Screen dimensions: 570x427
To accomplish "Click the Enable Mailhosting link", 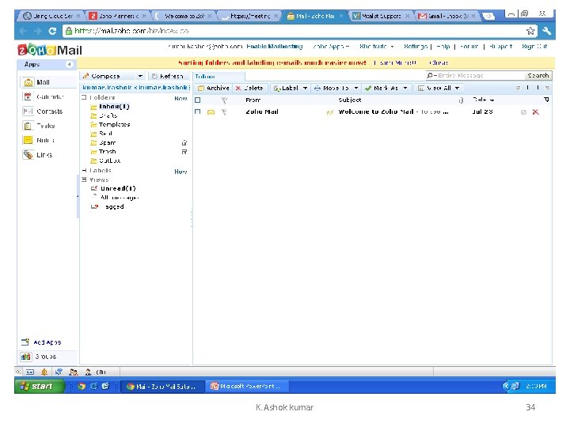I will [x=275, y=47].
